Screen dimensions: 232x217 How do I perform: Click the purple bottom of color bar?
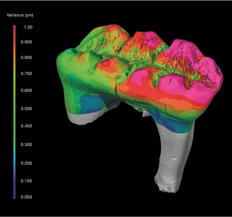[14, 197]
